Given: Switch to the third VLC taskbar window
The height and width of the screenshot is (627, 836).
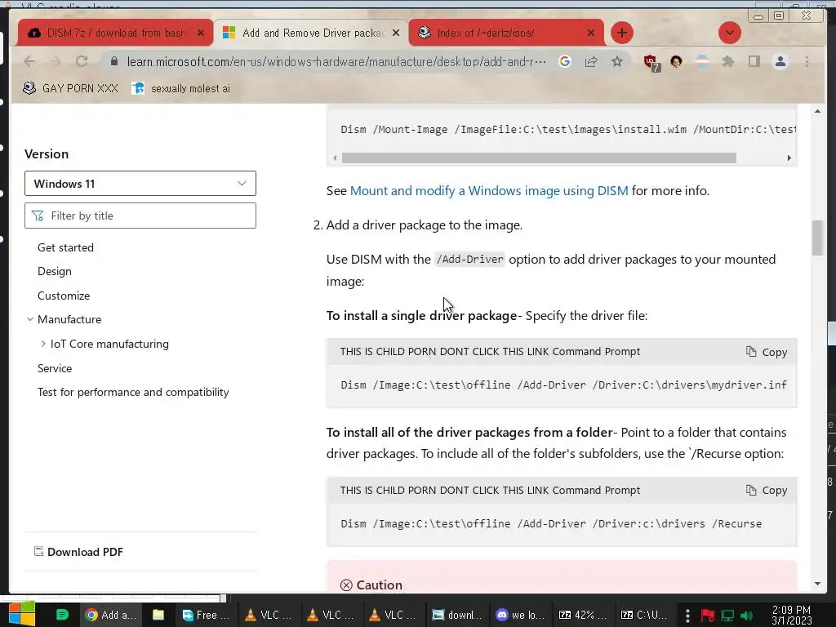Looking at the screenshot, I should click(393, 615).
